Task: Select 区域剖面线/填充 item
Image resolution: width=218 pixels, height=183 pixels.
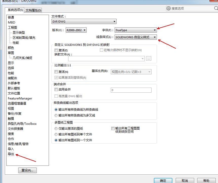Action: (24, 38)
